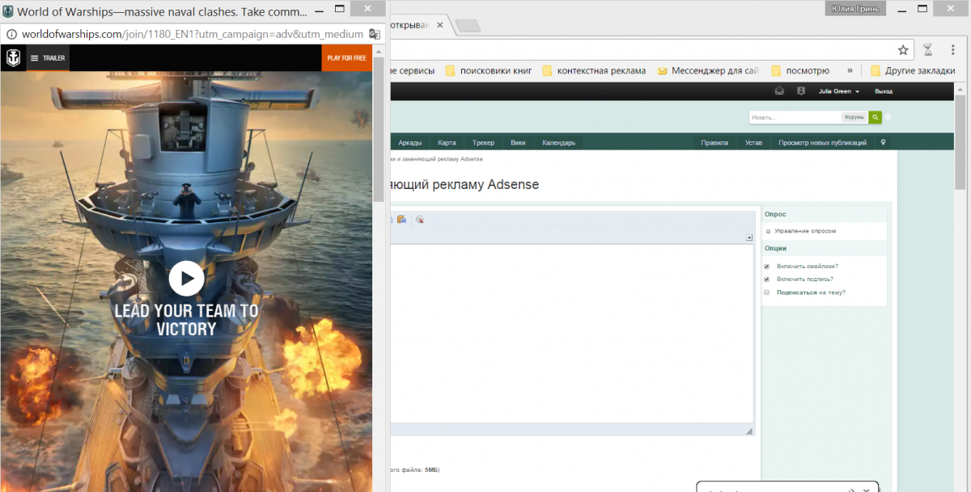
Task: Open the forum messages envelope icon
Action: [779, 91]
